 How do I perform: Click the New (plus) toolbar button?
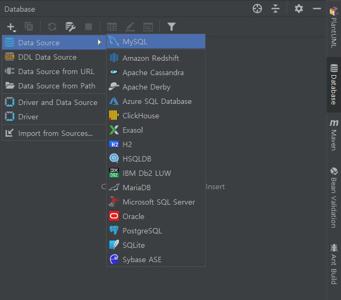pos(11,27)
